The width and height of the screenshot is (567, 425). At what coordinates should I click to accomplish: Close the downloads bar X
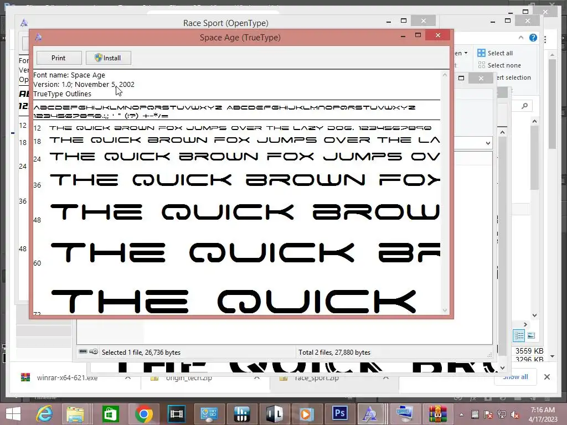[547, 377]
